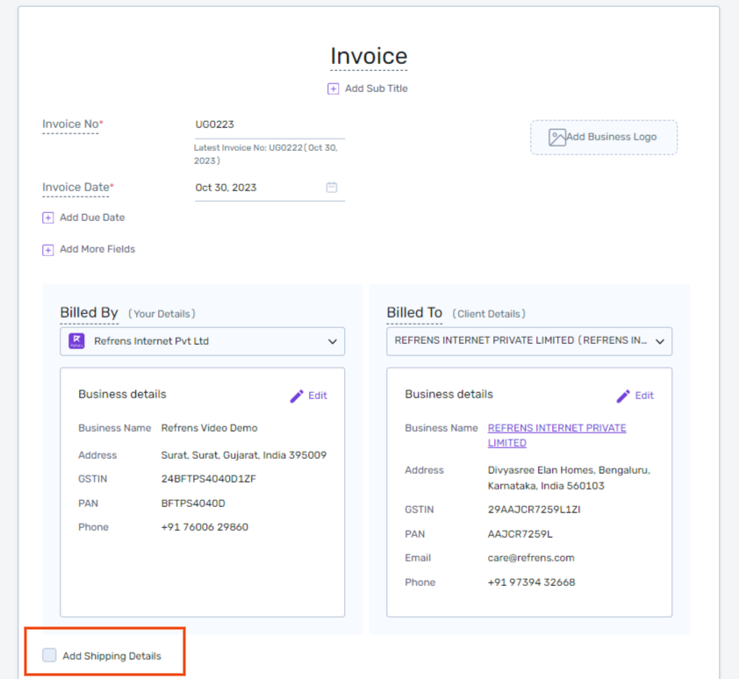Click the Invoice title heading
Screen dimensions: 739x679
(369, 56)
